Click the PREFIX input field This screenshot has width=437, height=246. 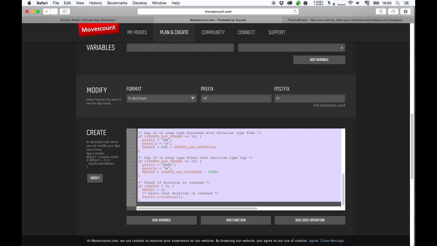236,98
